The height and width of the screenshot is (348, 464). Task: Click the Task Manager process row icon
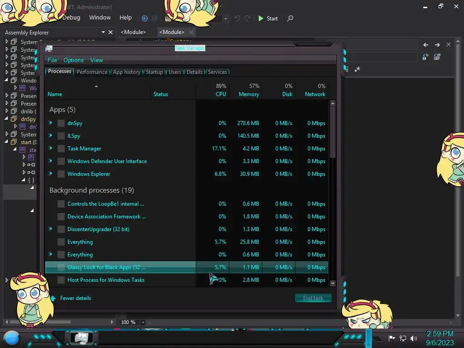point(61,149)
